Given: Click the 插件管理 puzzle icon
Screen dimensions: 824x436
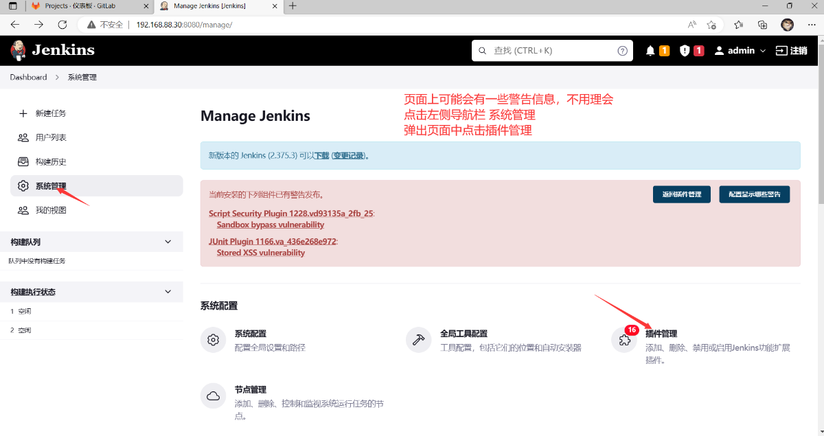Looking at the screenshot, I should point(623,341).
